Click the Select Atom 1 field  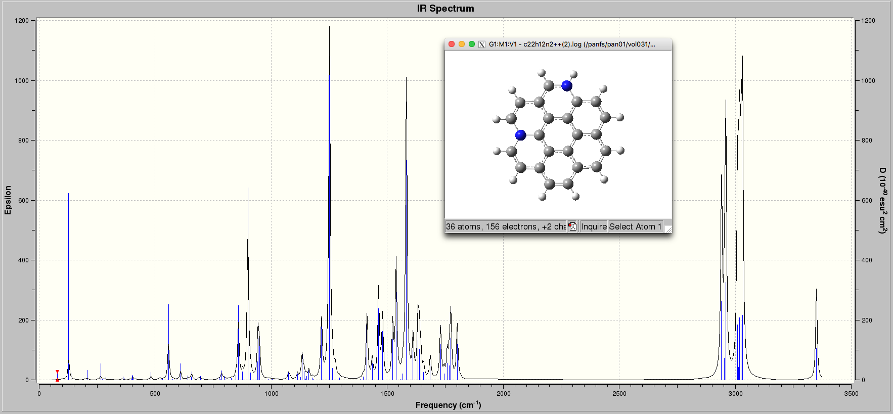click(x=635, y=226)
